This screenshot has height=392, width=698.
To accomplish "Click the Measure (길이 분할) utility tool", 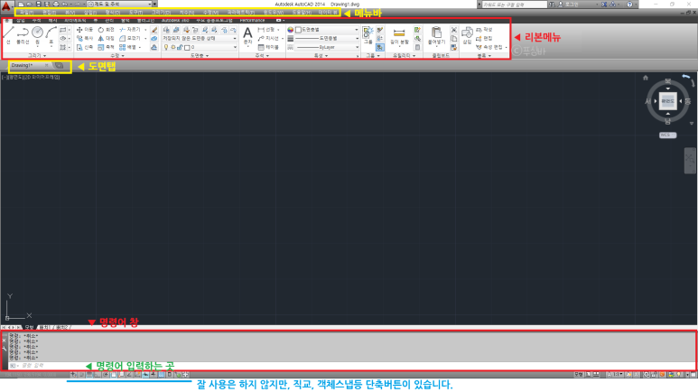I will [399, 35].
